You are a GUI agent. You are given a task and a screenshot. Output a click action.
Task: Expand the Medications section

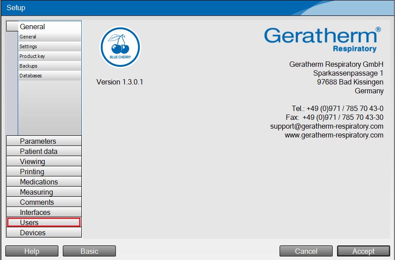pos(44,182)
